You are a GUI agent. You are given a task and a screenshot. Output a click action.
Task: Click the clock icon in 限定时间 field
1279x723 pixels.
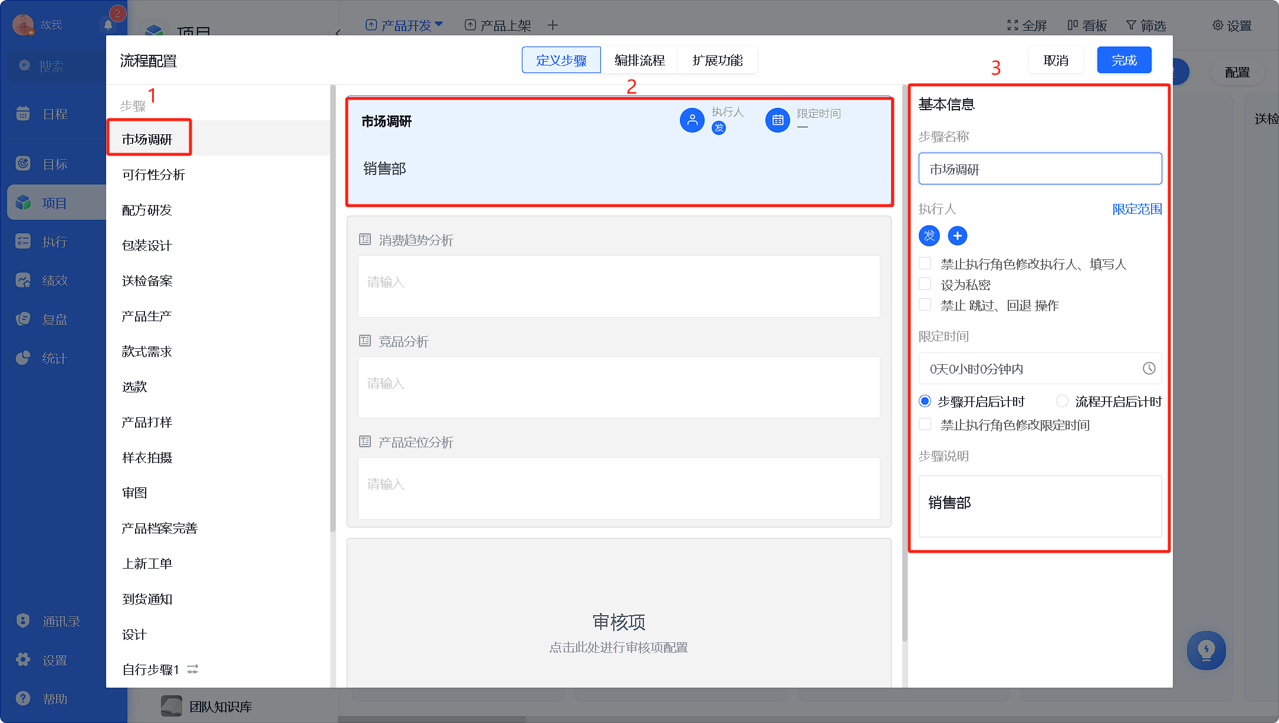(1149, 368)
